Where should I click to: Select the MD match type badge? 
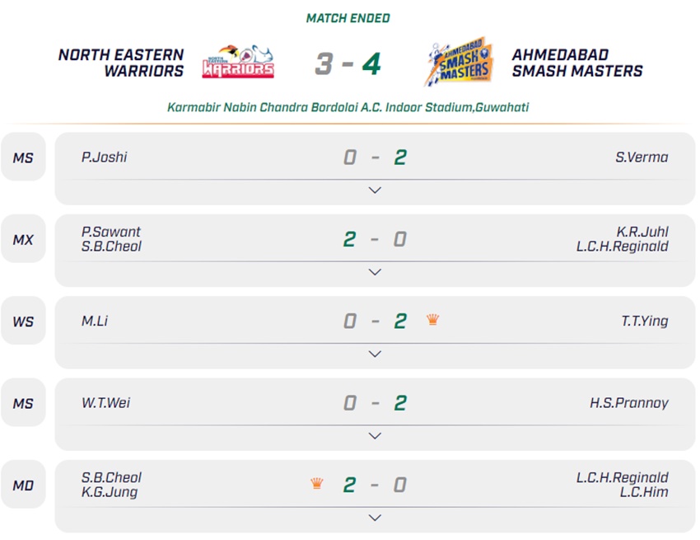click(23, 485)
